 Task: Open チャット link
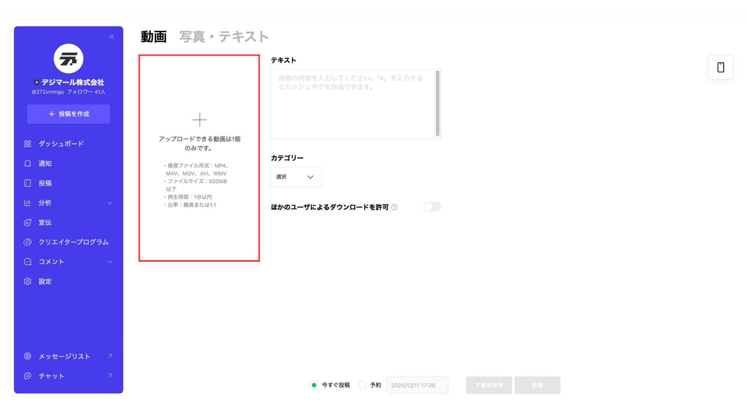coord(51,376)
